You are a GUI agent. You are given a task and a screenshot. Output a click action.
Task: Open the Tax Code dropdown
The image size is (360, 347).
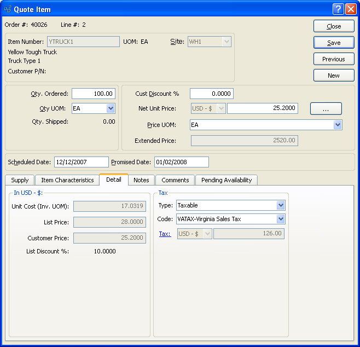point(281,219)
